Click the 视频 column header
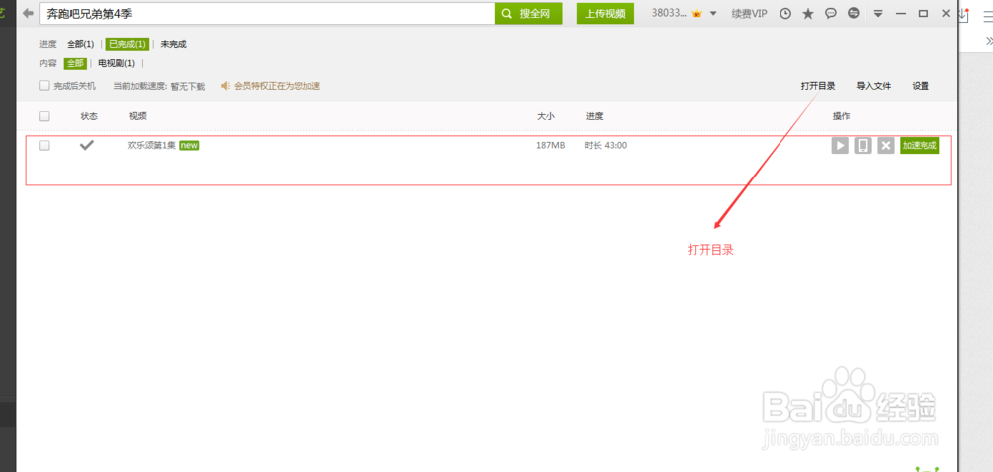This screenshot has height=472, width=993. point(137,116)
